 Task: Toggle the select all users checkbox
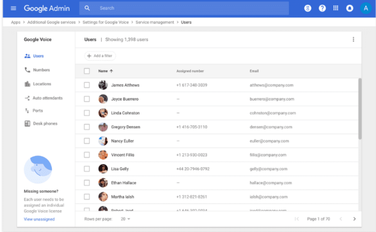pyautogui.click(x=87, y=71)
